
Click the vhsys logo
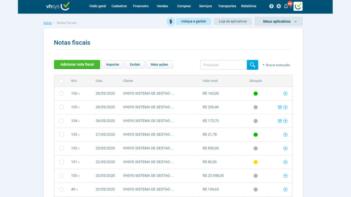coord(58,6)
